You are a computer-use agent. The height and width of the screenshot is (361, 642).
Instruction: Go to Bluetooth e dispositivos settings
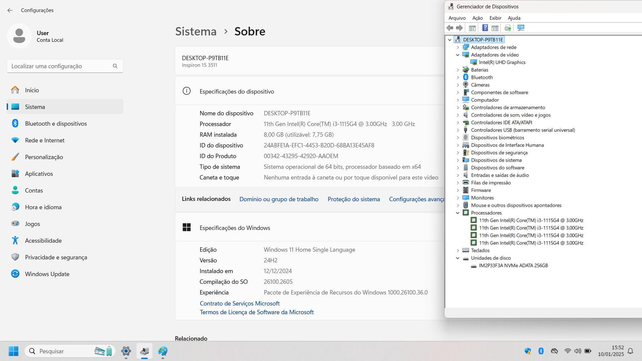point(65,123)
